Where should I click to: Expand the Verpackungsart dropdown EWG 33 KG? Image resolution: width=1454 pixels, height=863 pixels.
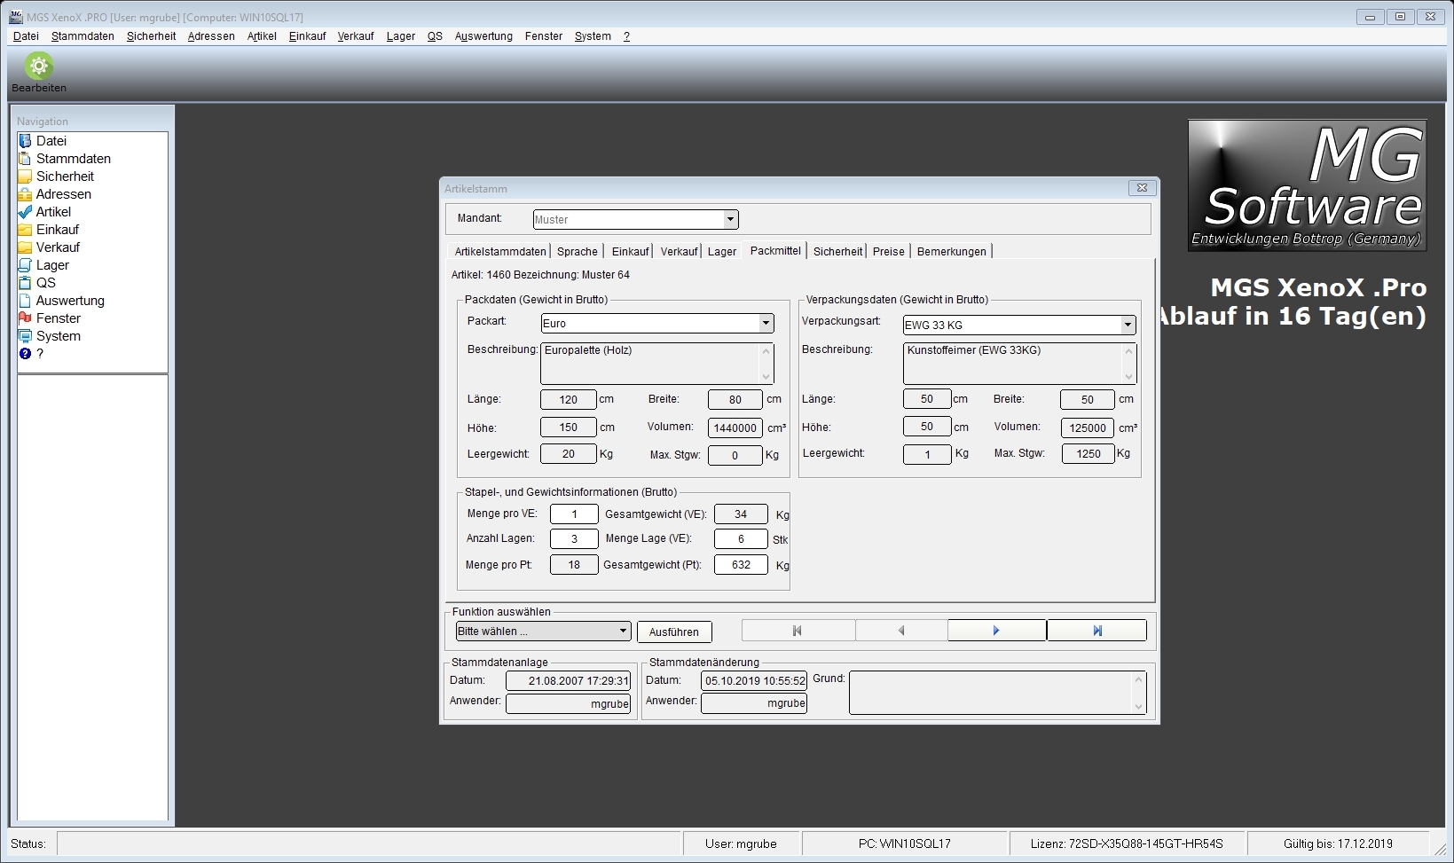1128,326
